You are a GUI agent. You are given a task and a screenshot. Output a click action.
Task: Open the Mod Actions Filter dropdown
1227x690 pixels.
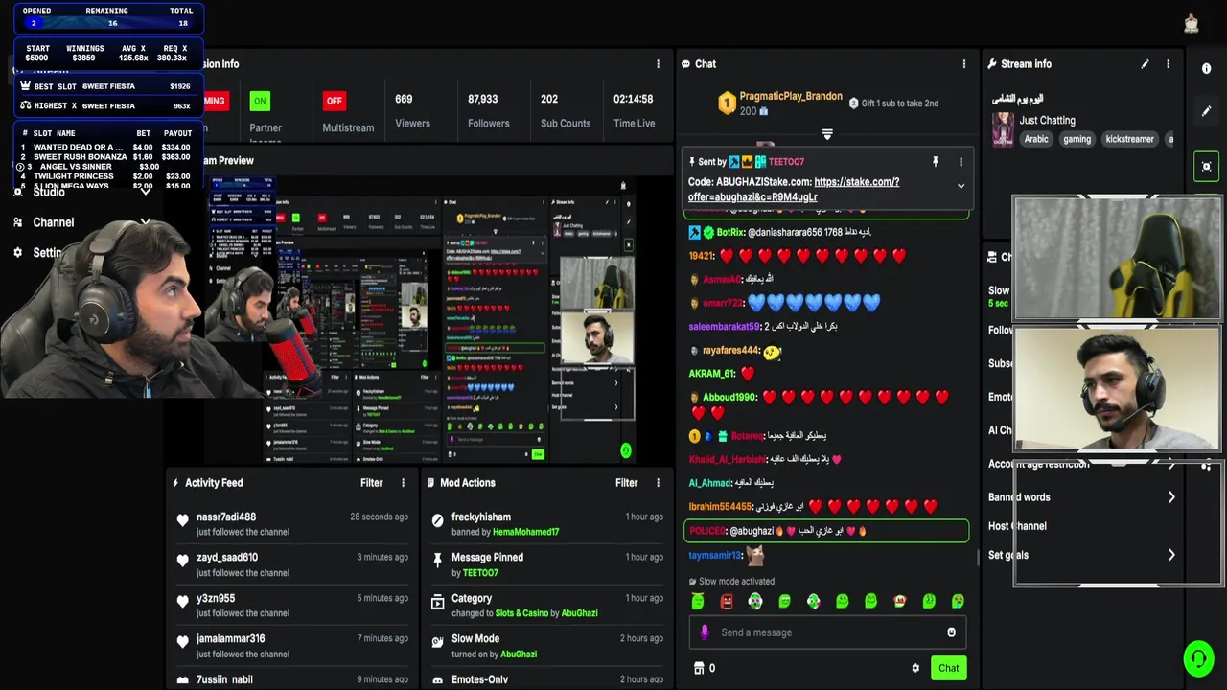pos(627,483)
